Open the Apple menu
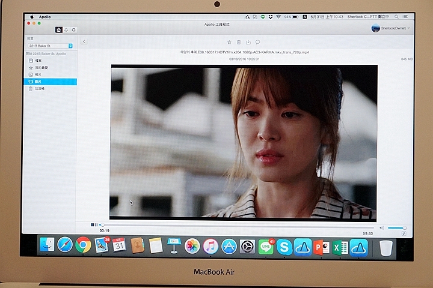The width and height of the screenshot is (433, 288). click(32, 17)
